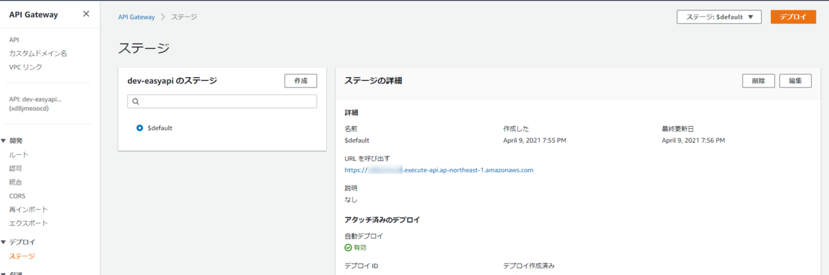Go to 認可 page

click(x=15, y=168)
